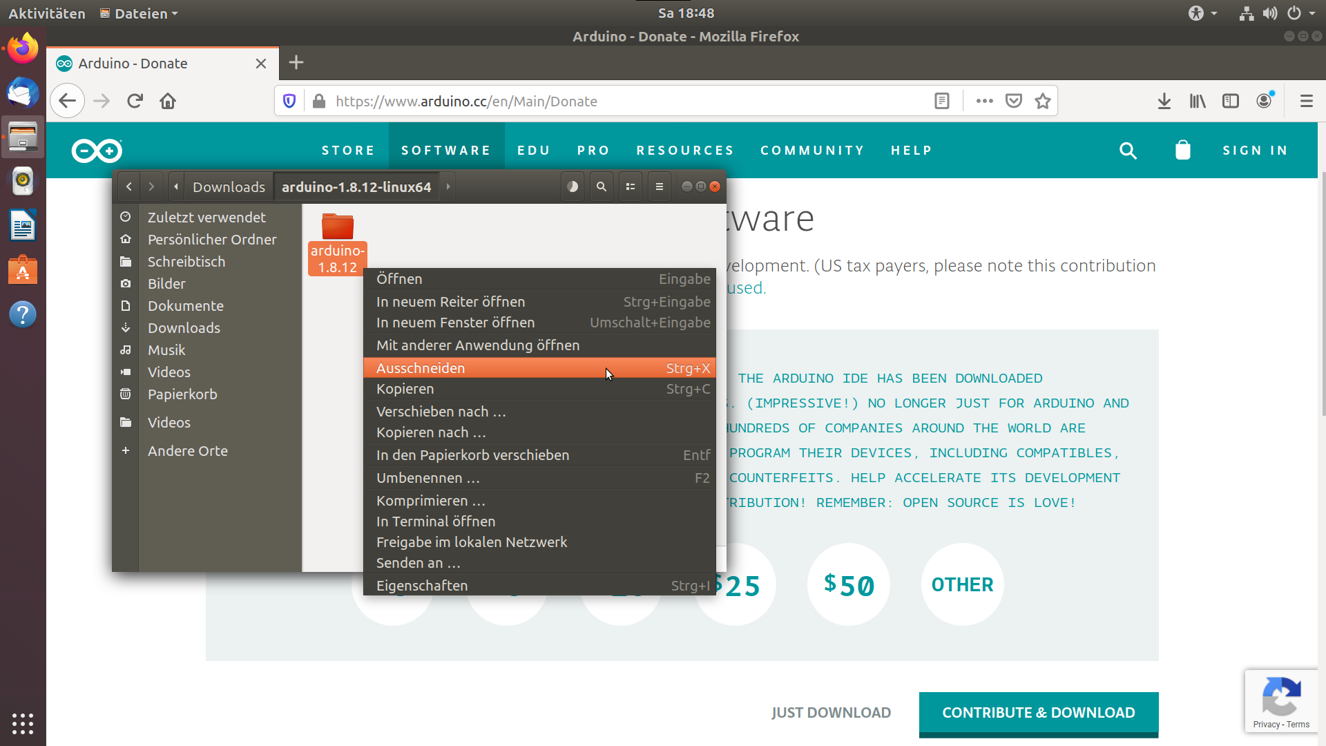Save the page to Pocket

(x=1014, y=101)
